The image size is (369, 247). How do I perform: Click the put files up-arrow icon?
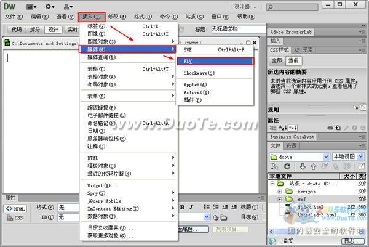(x=313, y=167)
